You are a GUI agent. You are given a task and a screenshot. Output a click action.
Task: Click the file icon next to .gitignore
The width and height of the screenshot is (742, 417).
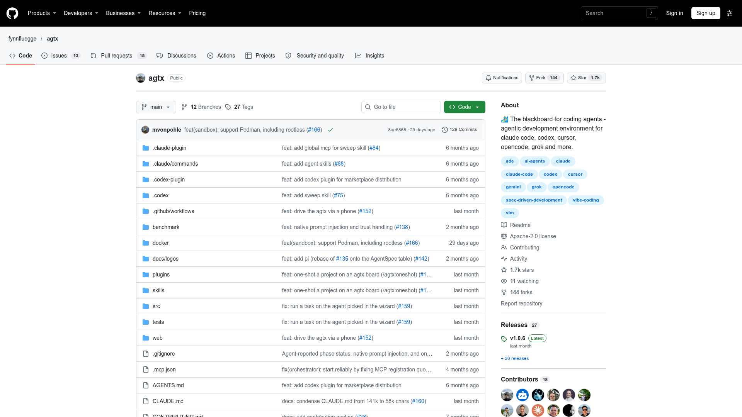coord(146,354)
